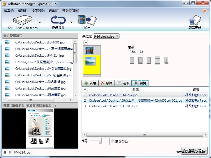Open the 檔案(F) menu
This screenshot has width=211, height=158.
pos(9,11)
